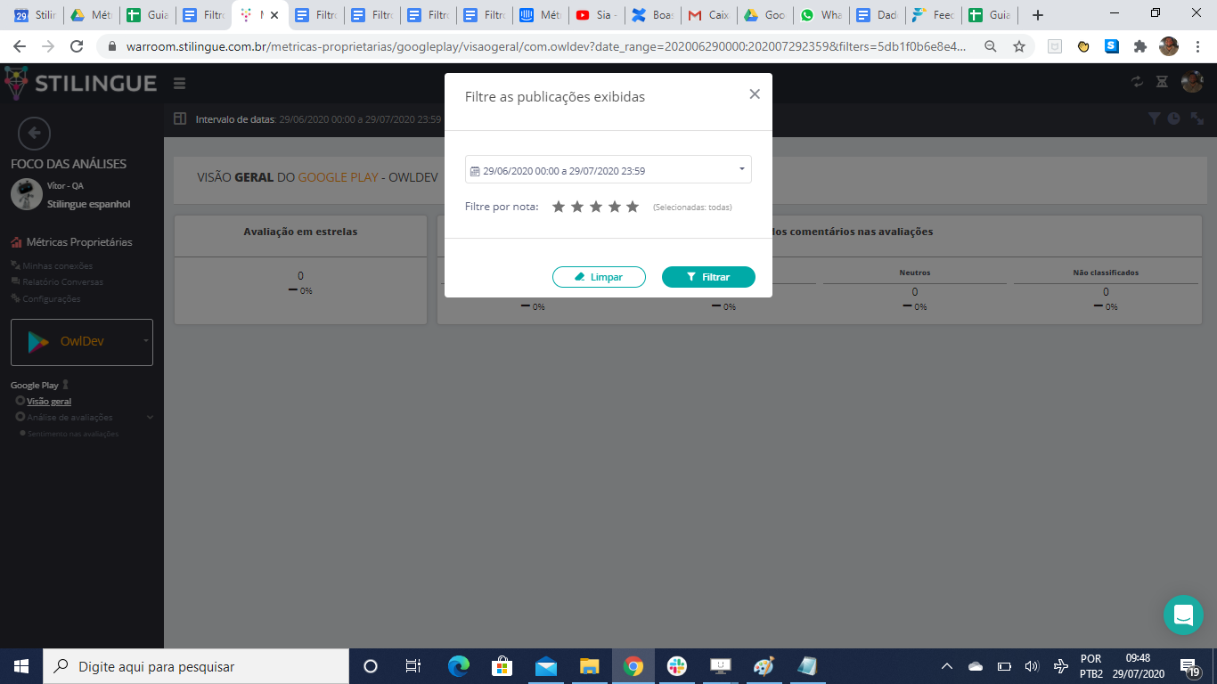Select the five-star rating filter
Viewport: 1217px width, 684px height.
[633, 207]
